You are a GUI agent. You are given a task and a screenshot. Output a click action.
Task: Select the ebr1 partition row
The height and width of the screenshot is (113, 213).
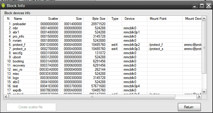click(103, 32)
